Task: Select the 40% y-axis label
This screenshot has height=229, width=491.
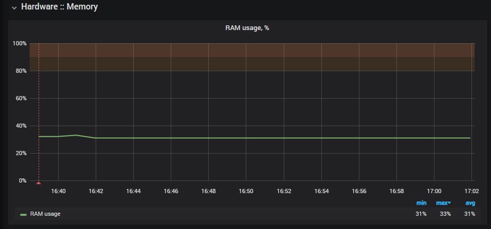Action: pyautogui.click(x=21, y=126)
